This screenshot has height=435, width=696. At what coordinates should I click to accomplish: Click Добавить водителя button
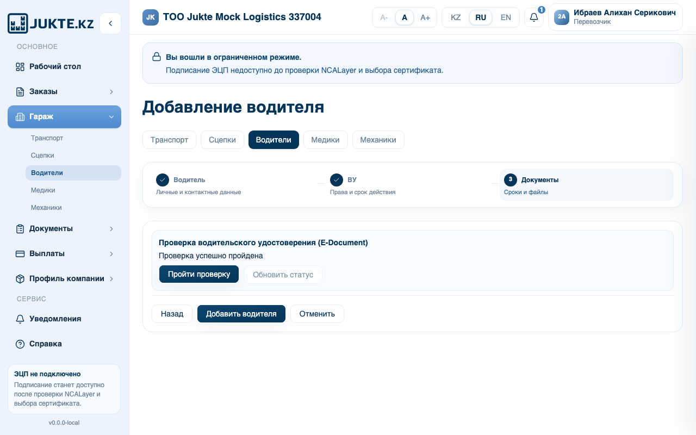click(x=241, y=314)
